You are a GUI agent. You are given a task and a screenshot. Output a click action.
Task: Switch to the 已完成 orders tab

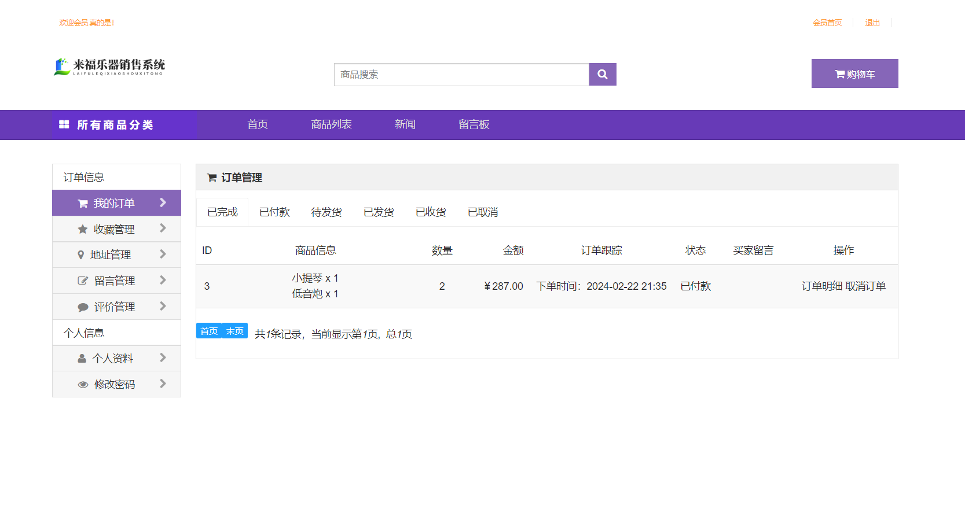tap(222, 212)
